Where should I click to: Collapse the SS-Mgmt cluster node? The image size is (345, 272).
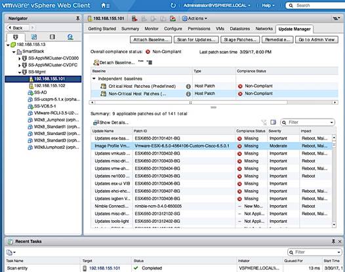(x=20, y=72)
